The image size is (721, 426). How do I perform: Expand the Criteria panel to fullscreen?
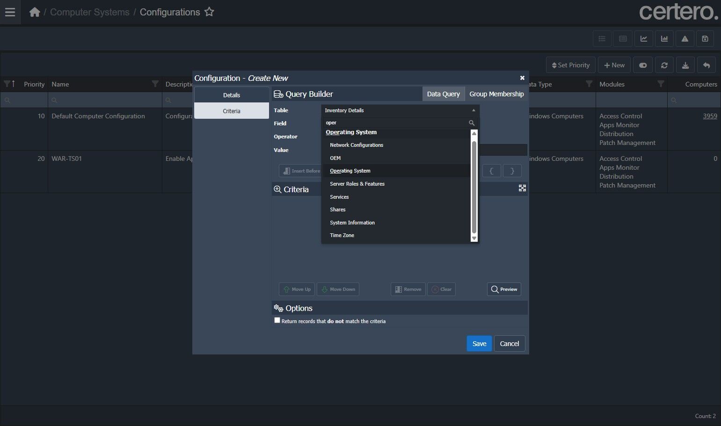(x=522, y=188)
